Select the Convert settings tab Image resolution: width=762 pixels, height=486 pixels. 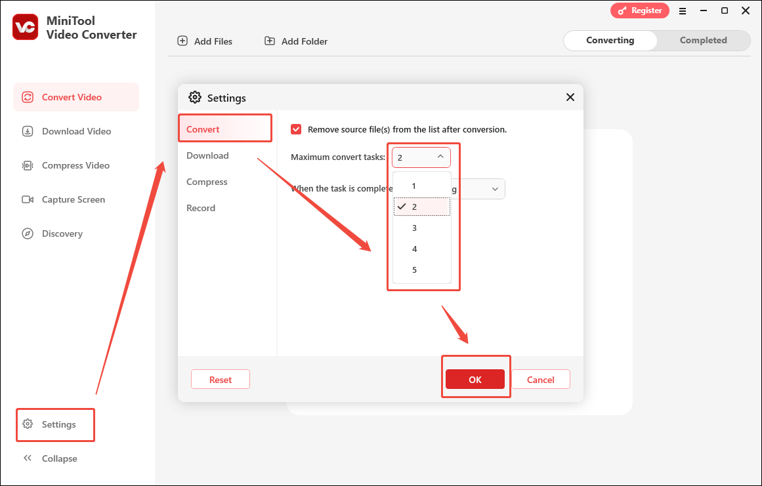tap(225, 129)
